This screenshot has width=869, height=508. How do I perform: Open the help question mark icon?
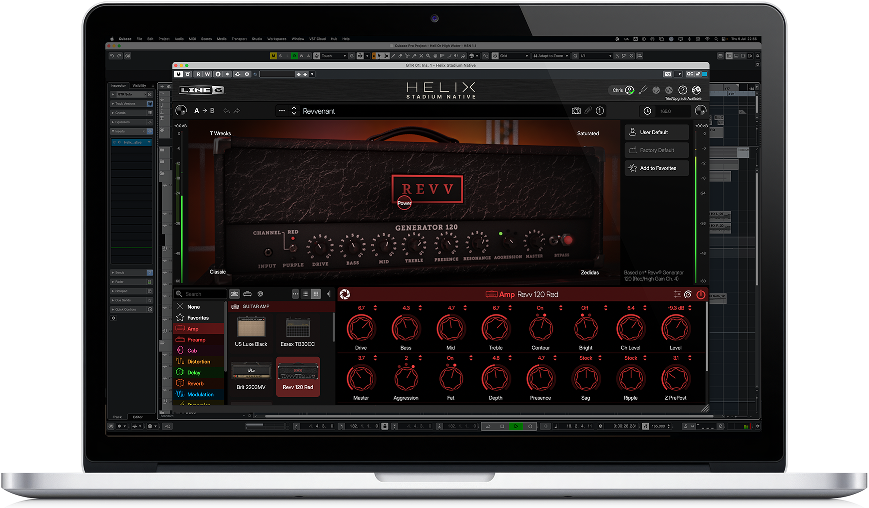click(x=683, y=90)
